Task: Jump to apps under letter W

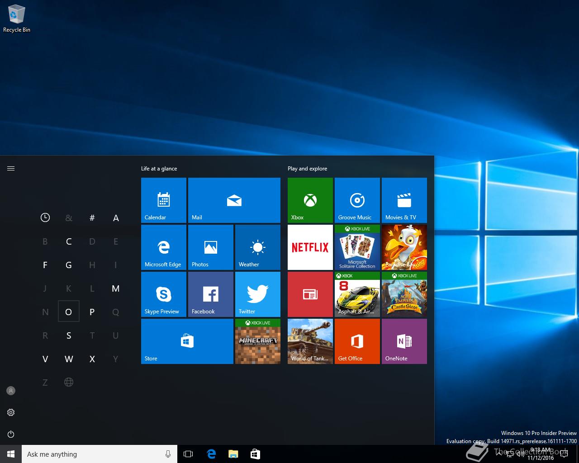Action: click(69, 359)
